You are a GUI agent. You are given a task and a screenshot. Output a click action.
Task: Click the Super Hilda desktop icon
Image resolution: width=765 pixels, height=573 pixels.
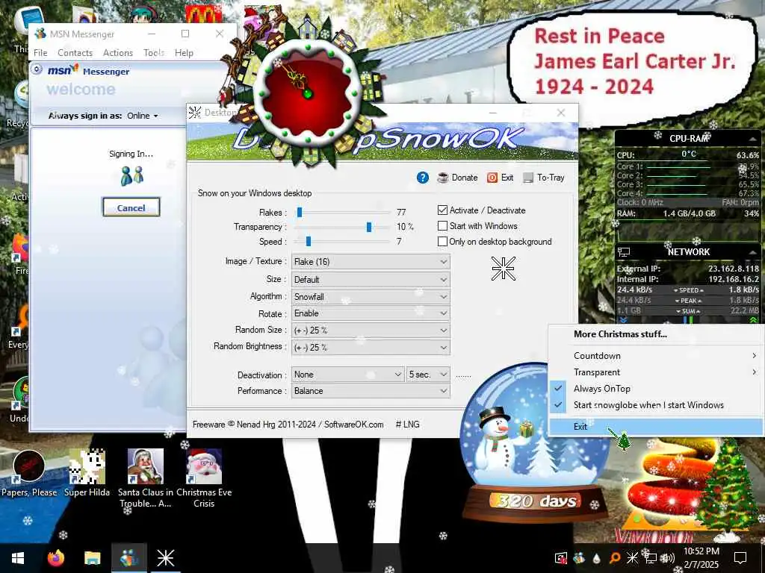(87, 472)
